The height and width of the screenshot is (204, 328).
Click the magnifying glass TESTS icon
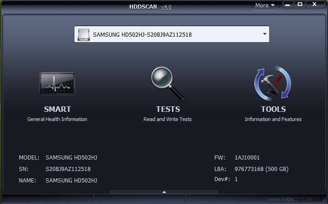click(167, 83)
